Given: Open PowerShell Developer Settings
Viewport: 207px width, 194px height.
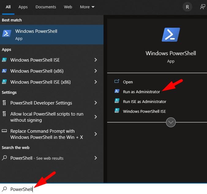Looking at the screenshot, I should click(52, 103).
